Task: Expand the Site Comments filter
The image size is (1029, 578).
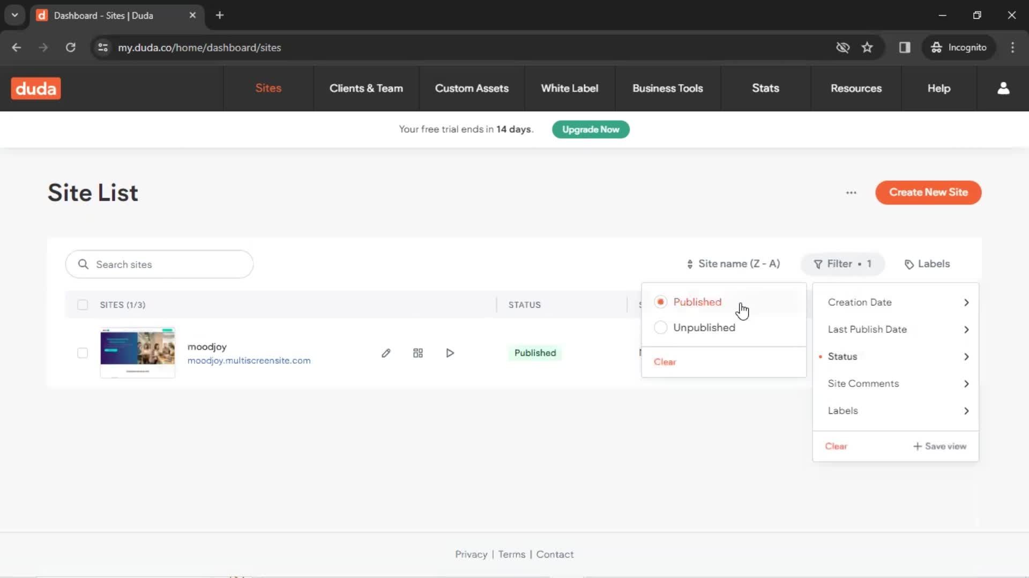Action: [896, 384]
